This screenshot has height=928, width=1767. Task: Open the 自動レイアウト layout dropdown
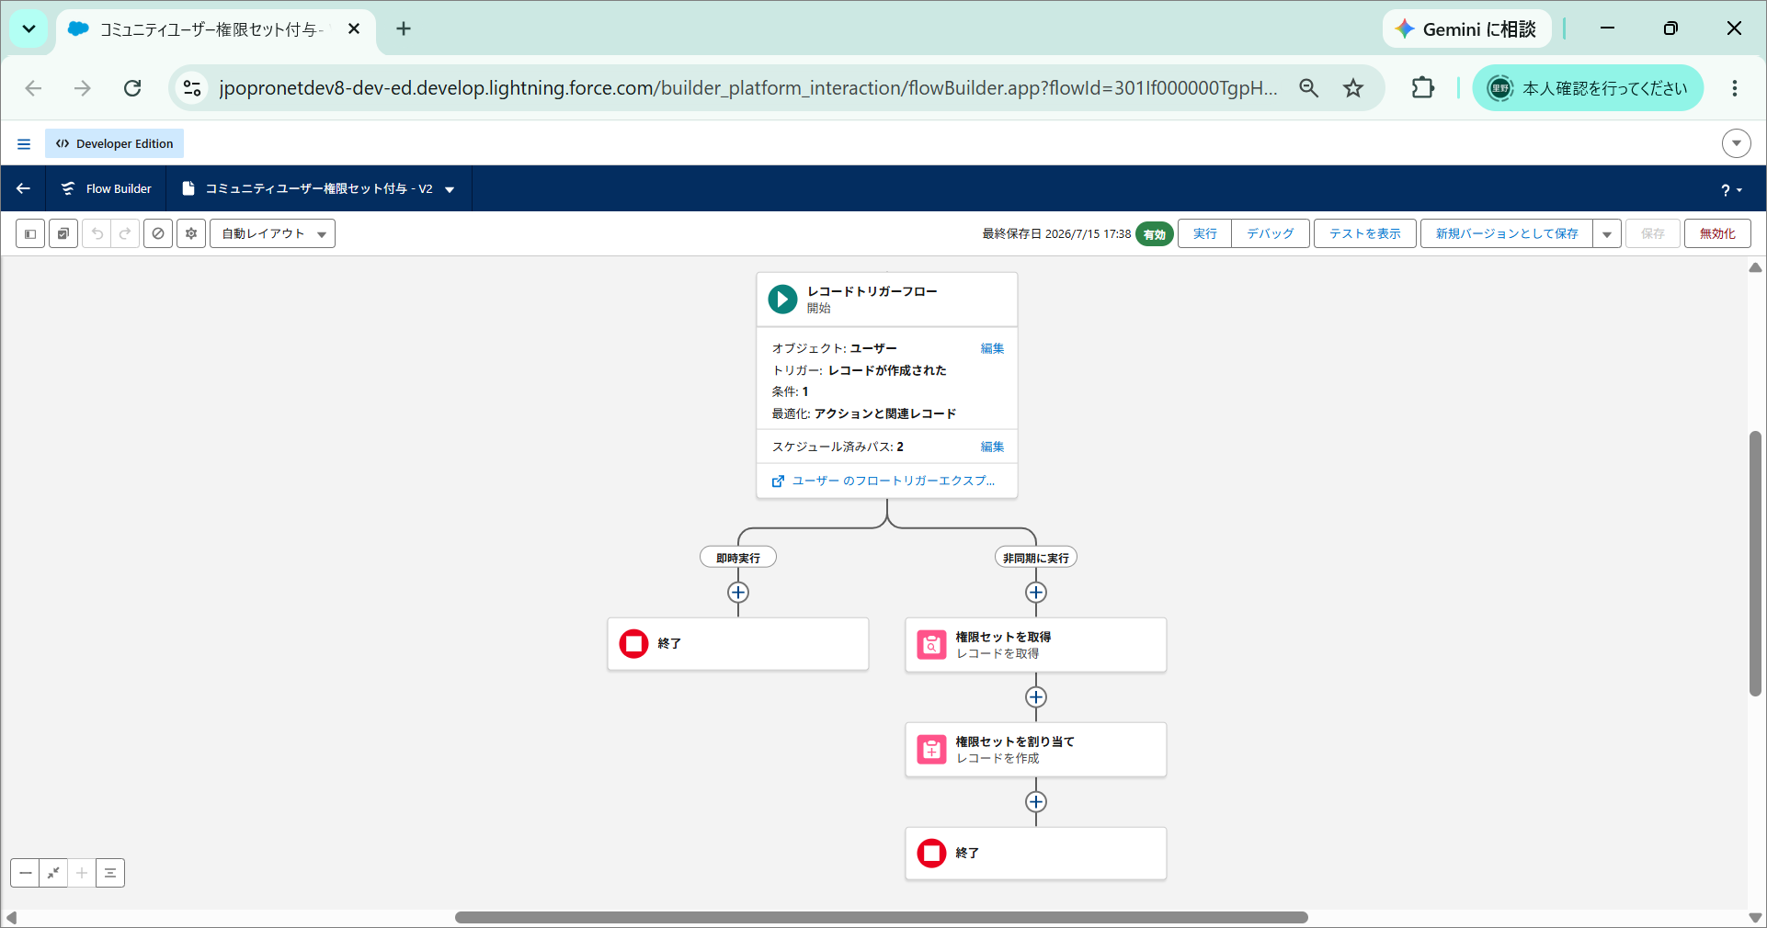click(x=272, y=233)
